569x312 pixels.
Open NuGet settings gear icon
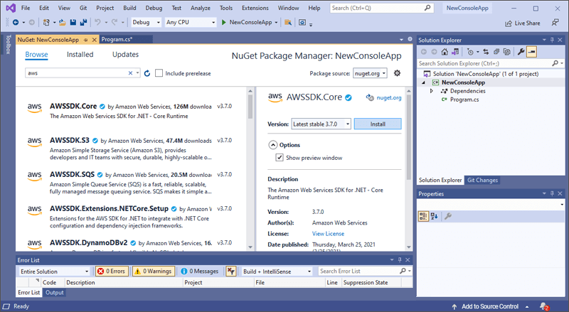pos(398,73)
